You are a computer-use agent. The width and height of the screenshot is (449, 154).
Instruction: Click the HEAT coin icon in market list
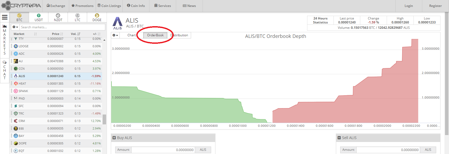tap(16, 84)
